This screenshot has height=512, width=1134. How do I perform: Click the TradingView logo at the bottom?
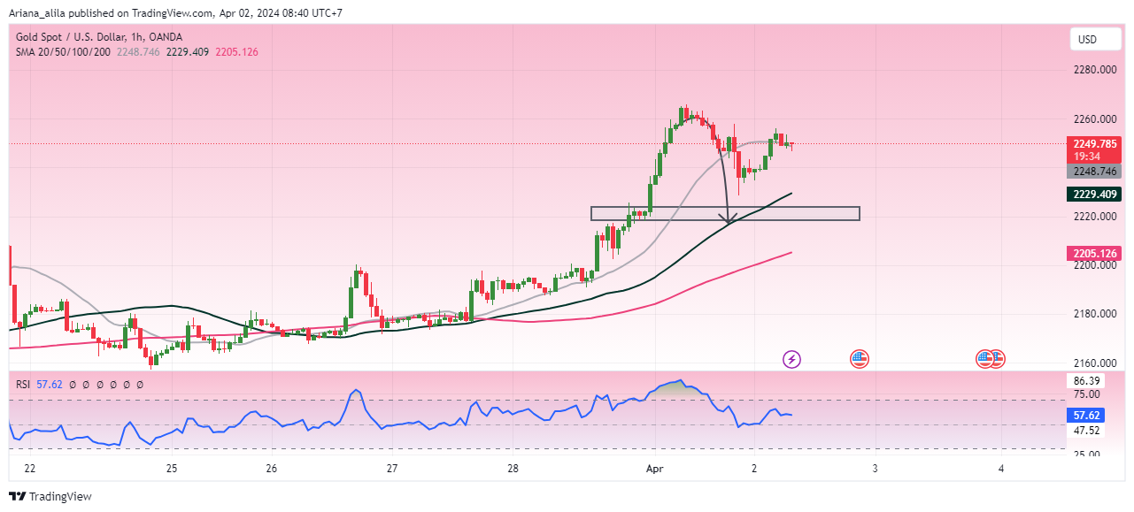pyautogui.click(x=50, y=497)
